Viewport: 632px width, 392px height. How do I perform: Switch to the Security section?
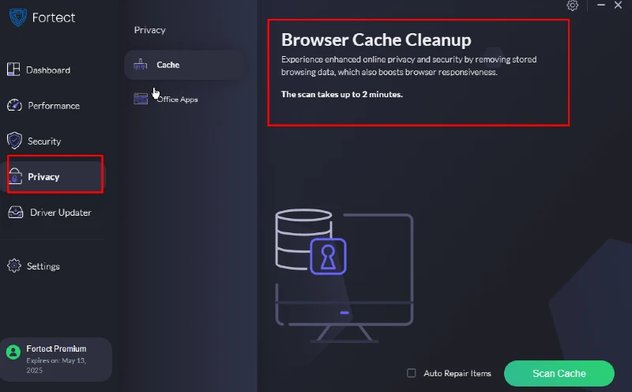[44, 141]
